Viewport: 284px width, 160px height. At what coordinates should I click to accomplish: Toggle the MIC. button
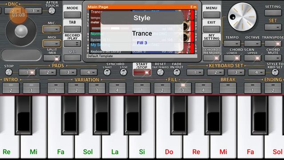(x=52, y=29)
